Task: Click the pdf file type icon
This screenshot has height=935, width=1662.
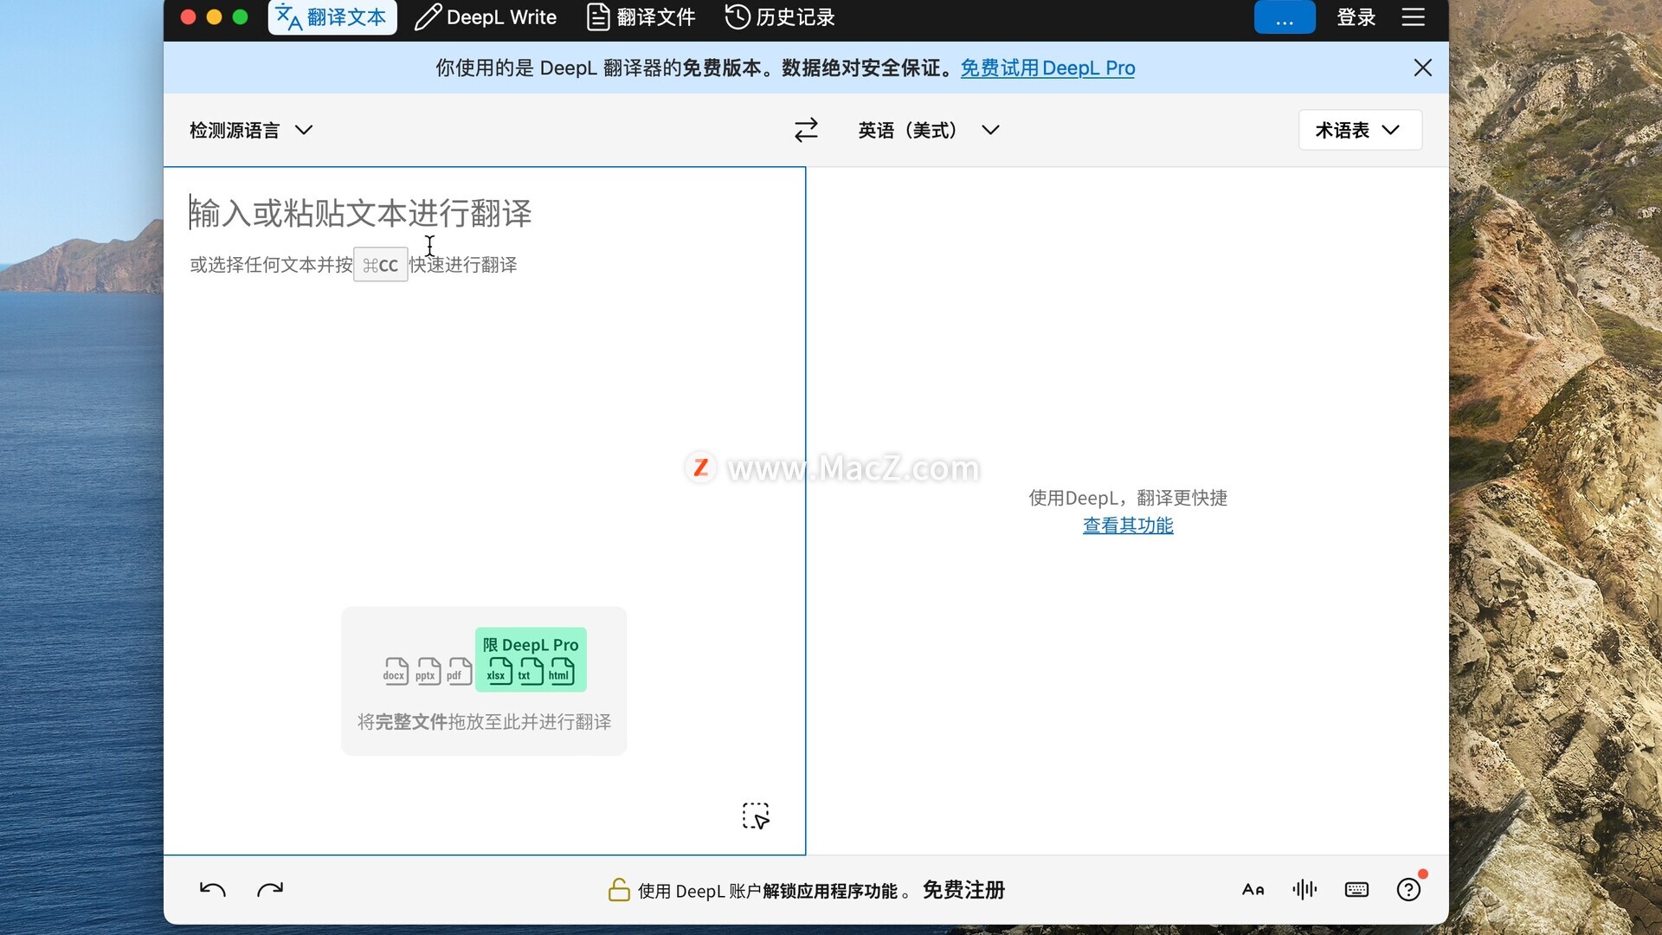Action: pos(458,671)
